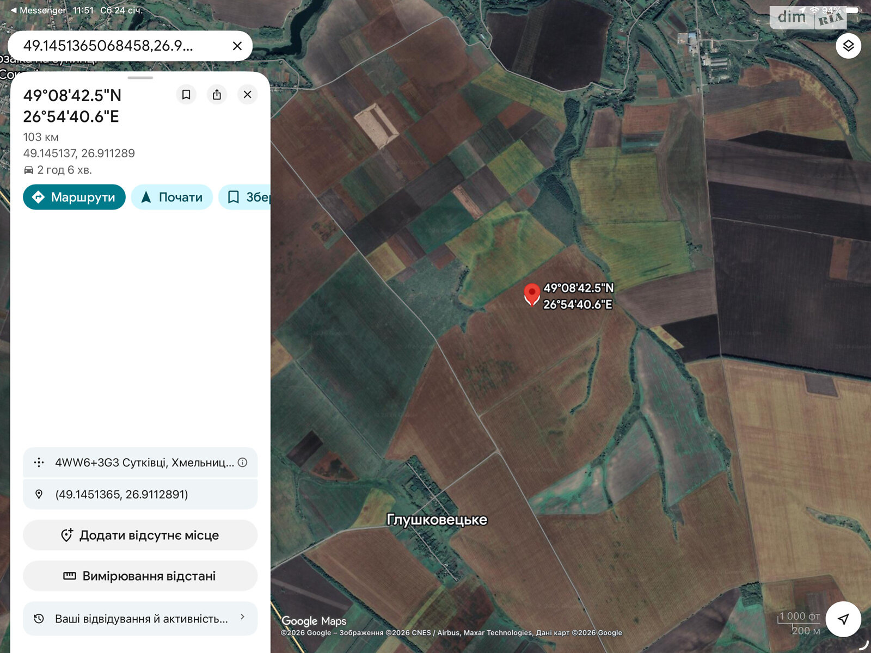Screen dimensions: 871x653
Task: Start navigation with Почати
Action: pos(172,197)
